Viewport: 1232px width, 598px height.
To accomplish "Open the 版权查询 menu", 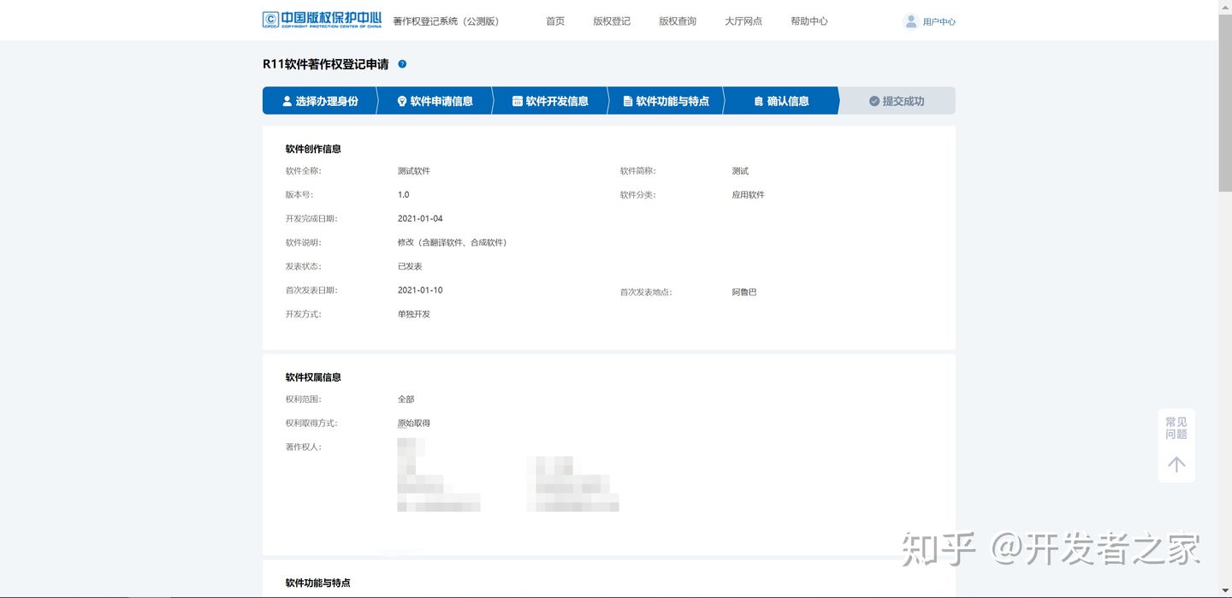I will (678, 21).
